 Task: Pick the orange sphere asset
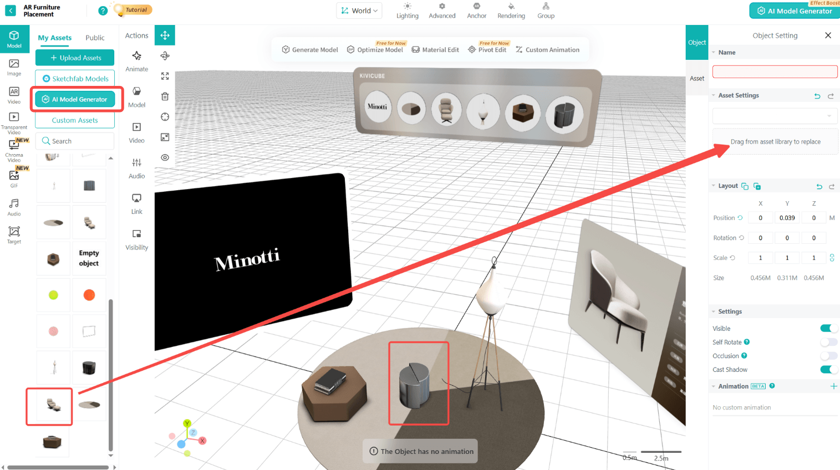[x=89, y=295]
